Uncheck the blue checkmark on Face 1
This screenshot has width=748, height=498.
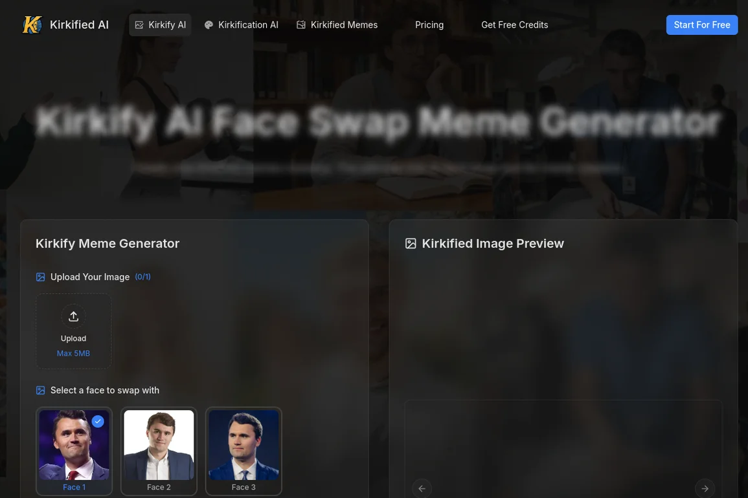tap(98, 421)
